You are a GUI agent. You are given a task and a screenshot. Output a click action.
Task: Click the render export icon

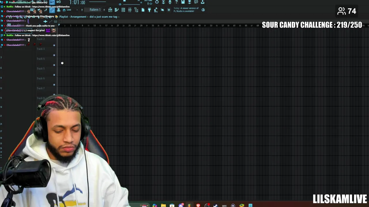(x=189, y=2)
